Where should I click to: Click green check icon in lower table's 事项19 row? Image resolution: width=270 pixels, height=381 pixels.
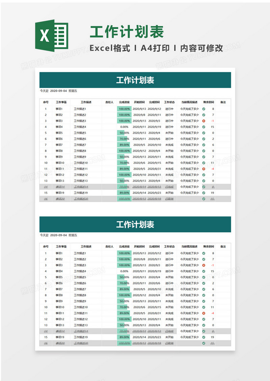click(204, 337)
